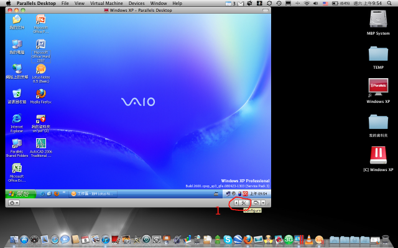
Task: Click the Wi-Fi status icon in menu bar
Action: (x=307, y=3)
